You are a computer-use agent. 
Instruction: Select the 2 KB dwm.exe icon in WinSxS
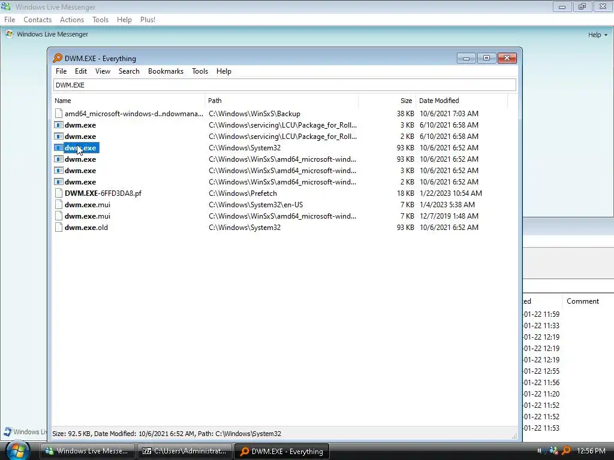(59, 182)
